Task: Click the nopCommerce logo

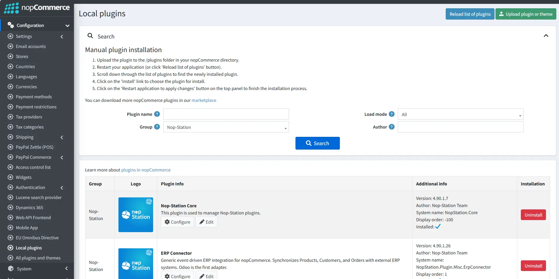Action: point(37,8)
